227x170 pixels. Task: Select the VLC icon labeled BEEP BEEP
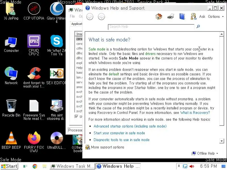[x=11, y=140]
